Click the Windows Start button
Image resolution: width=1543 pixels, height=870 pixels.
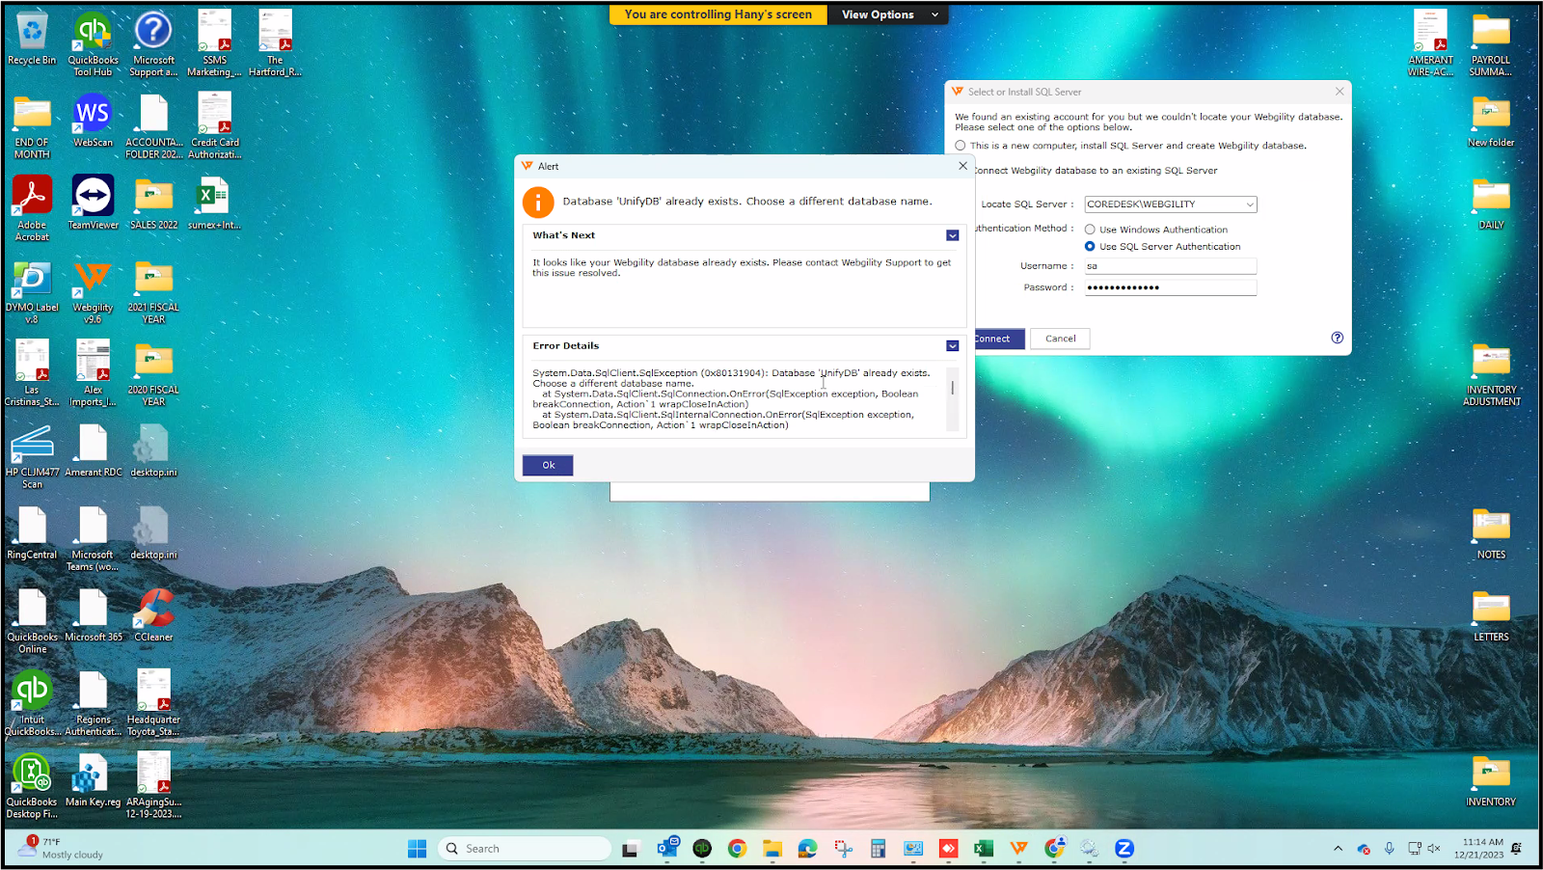click(417, 849)
